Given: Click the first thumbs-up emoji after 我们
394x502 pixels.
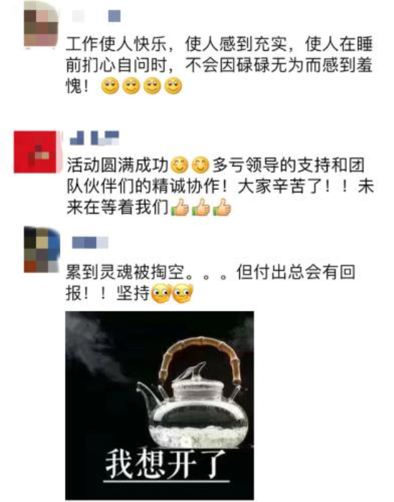Looking at the screenshot, I should (x=180, y=207).
